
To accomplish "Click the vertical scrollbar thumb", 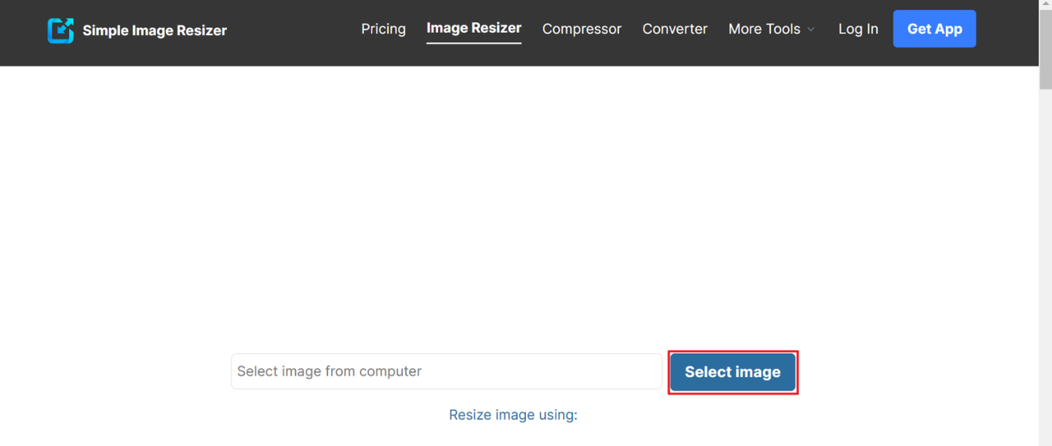I will [x=1045, y=49].
